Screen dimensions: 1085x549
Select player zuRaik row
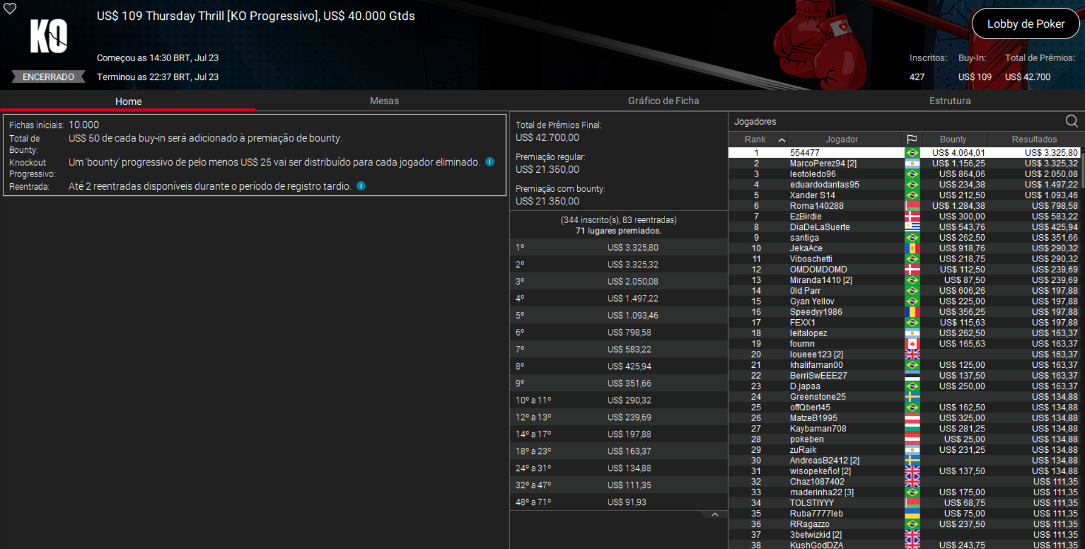point(904,450)
